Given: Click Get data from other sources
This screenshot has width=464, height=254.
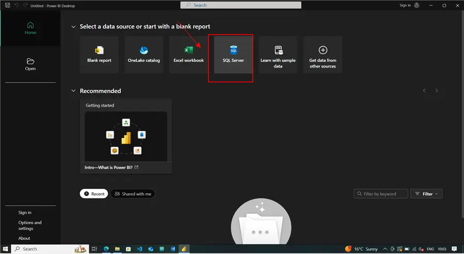Looking at the screenshot, I should click(x=323, y=55).
